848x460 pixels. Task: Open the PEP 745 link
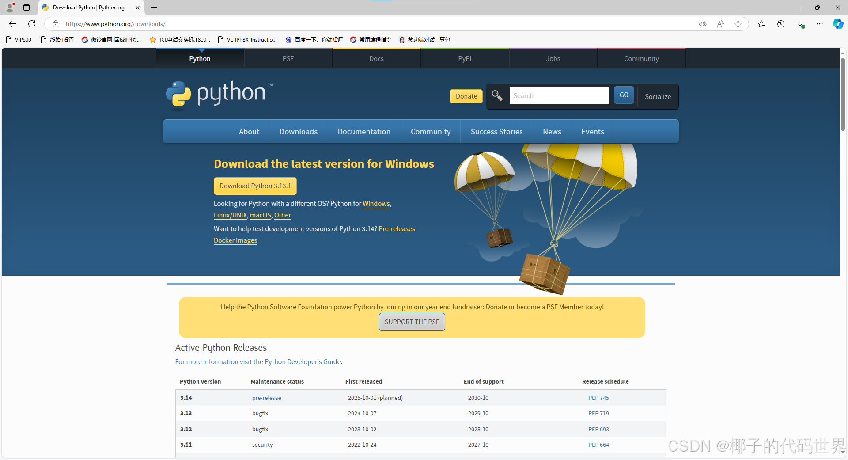[x=598, y=398]
